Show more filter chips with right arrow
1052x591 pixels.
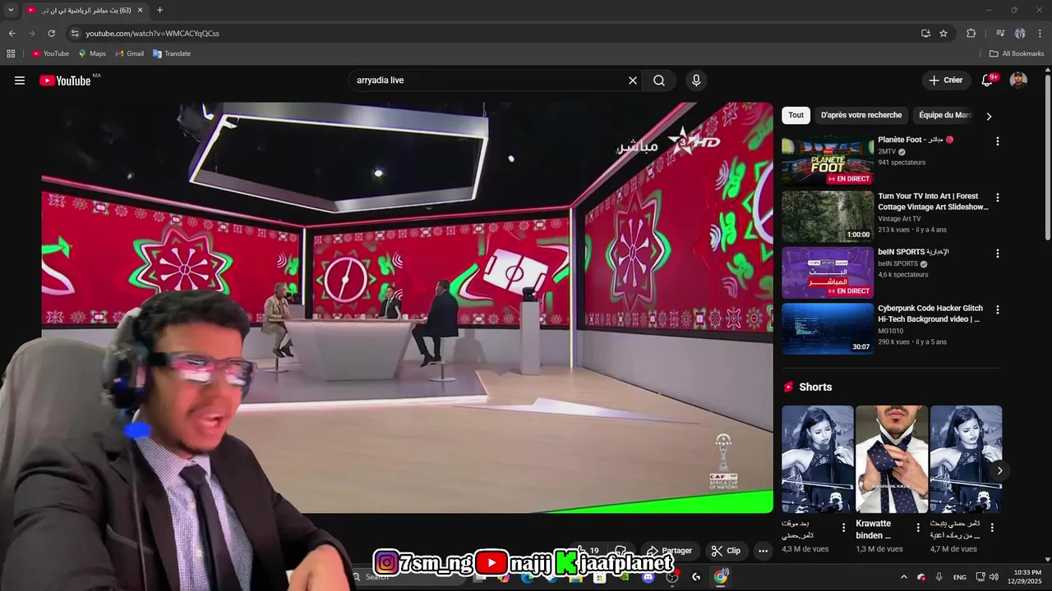[989, 116]
